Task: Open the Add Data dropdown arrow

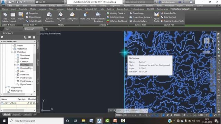Action: pos(61,21)
